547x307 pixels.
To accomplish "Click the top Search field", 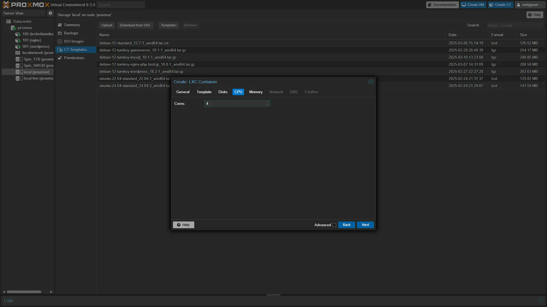I will pyautogui.click(x=121, y=5).
